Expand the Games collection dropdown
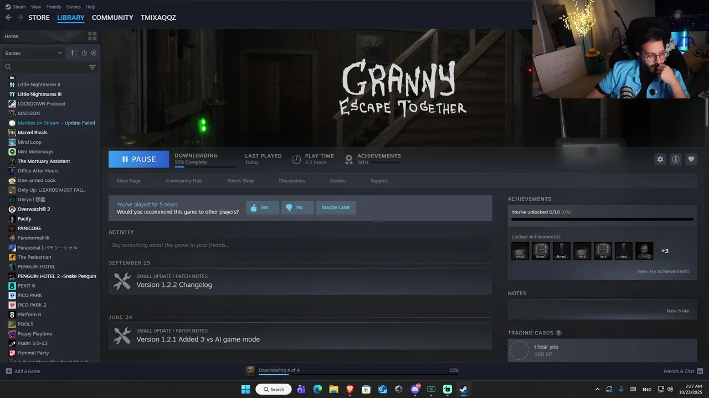Image resolution: width=709 pixels, height=398 pixels. point(33,53)
